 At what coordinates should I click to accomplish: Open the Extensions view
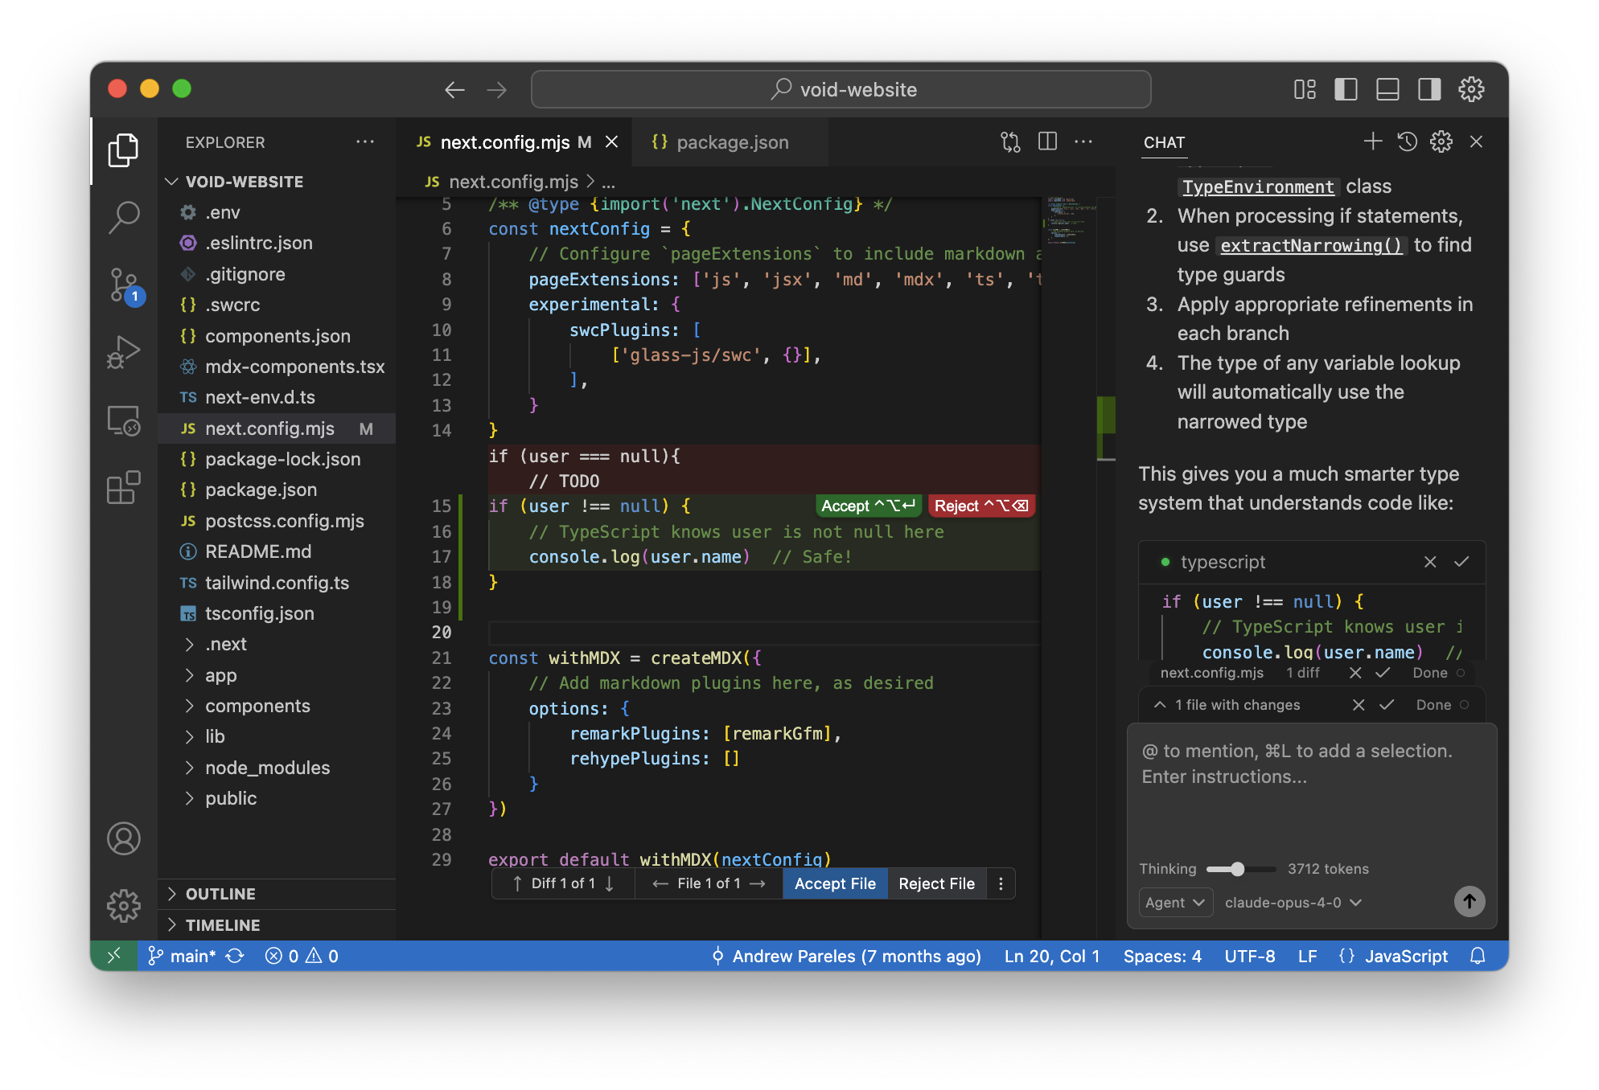(124, 487)
